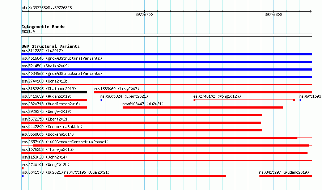Select the black bar for nsv3182806
Screen dimensions: 322x190
click(54, 92)
